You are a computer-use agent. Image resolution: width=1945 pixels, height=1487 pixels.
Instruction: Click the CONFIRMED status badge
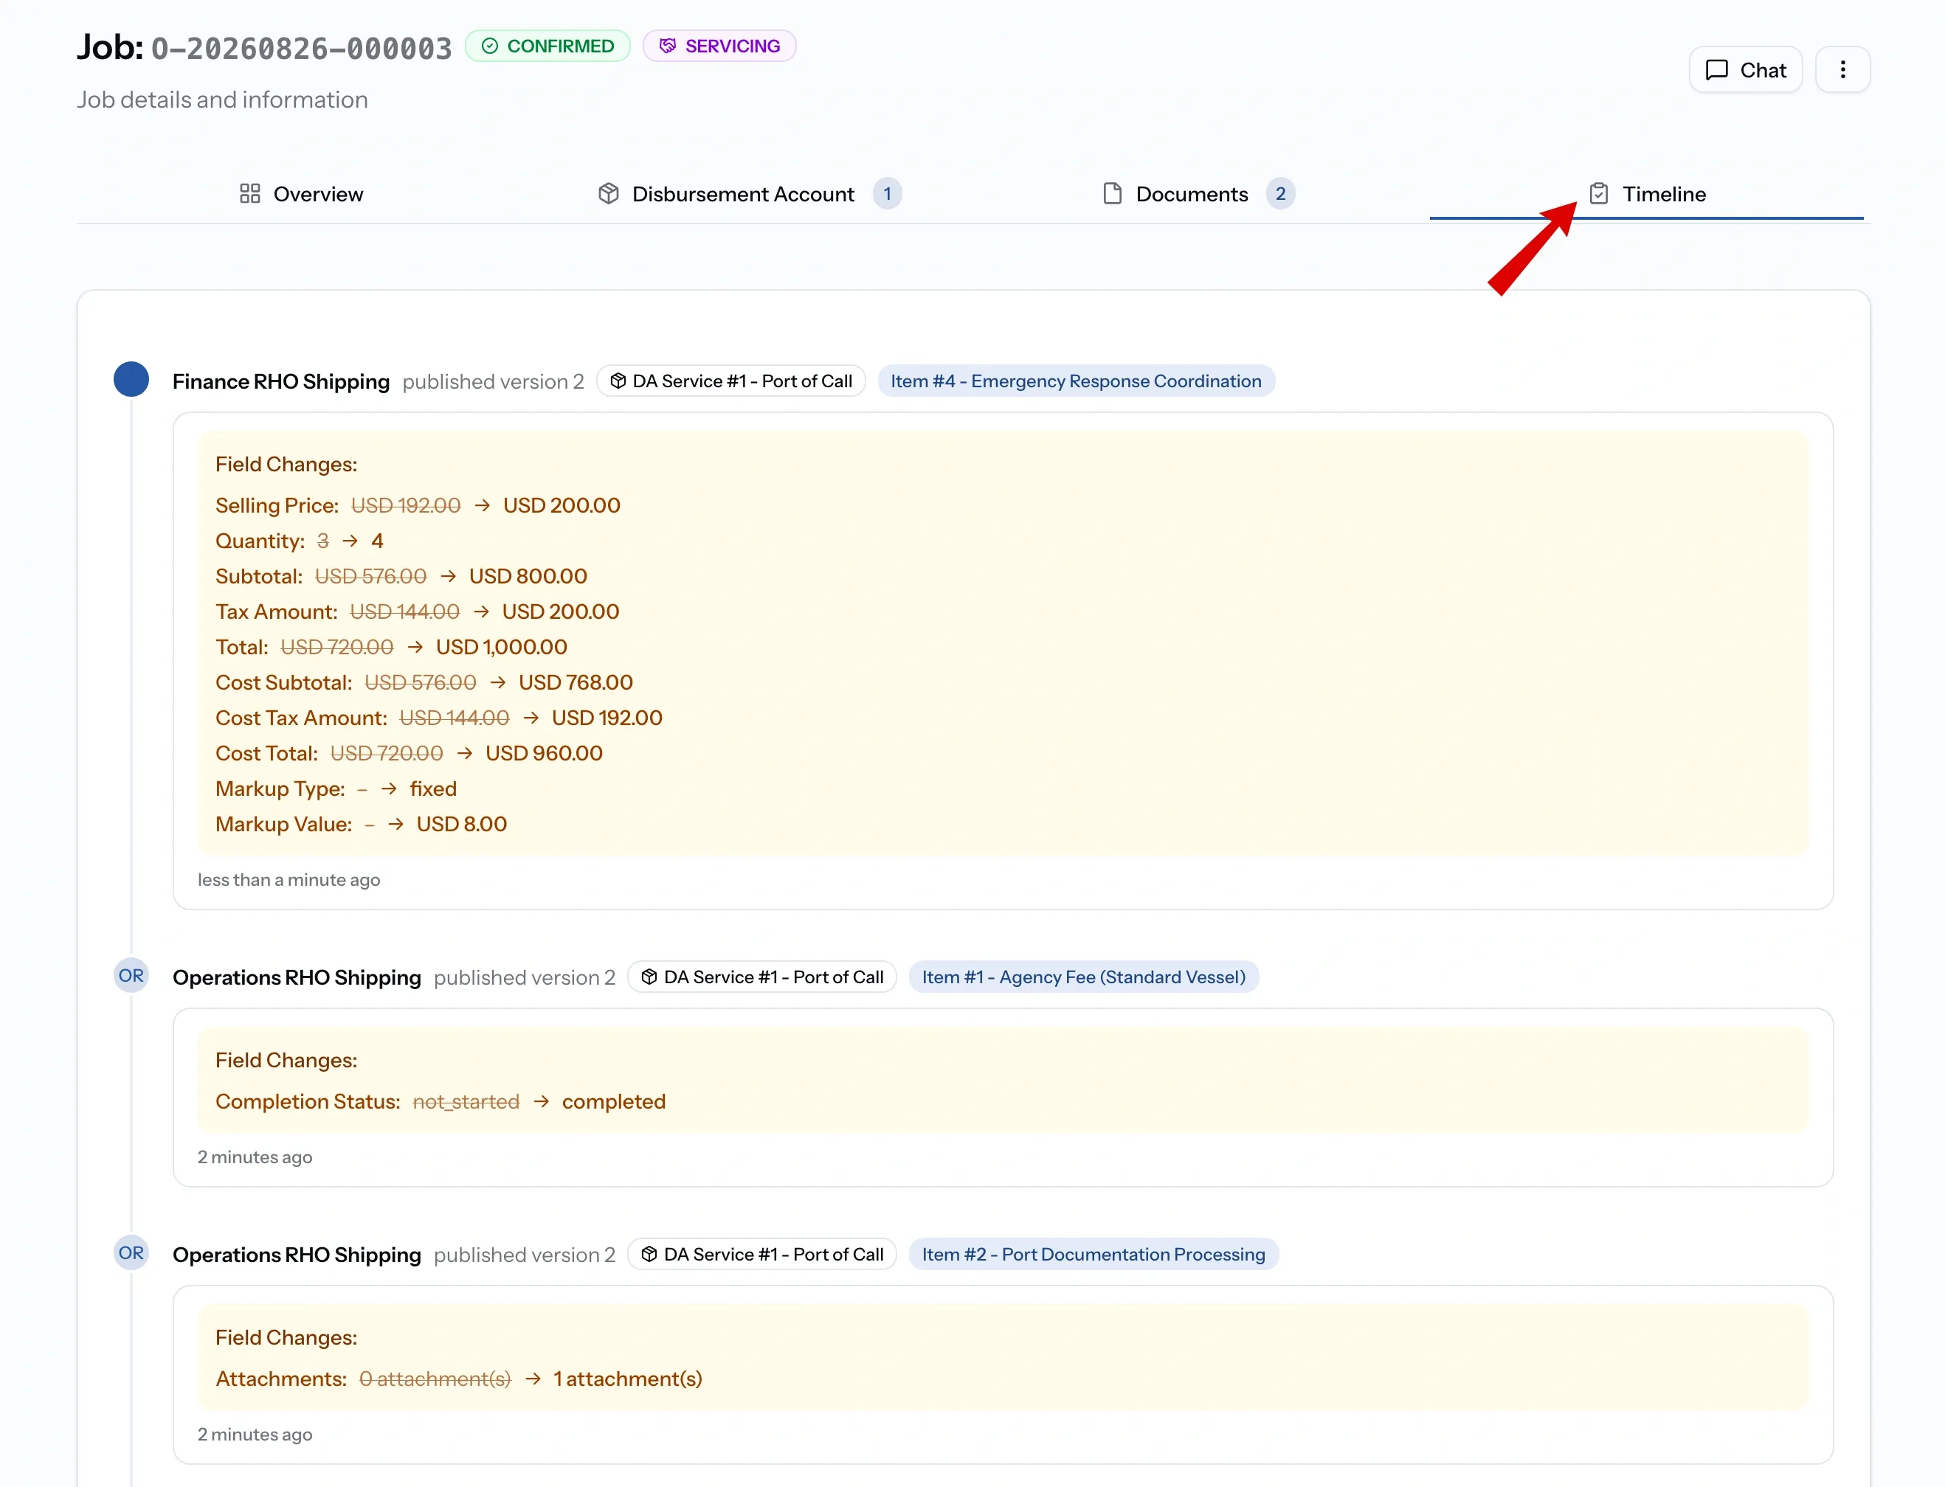tap(547, 46)
